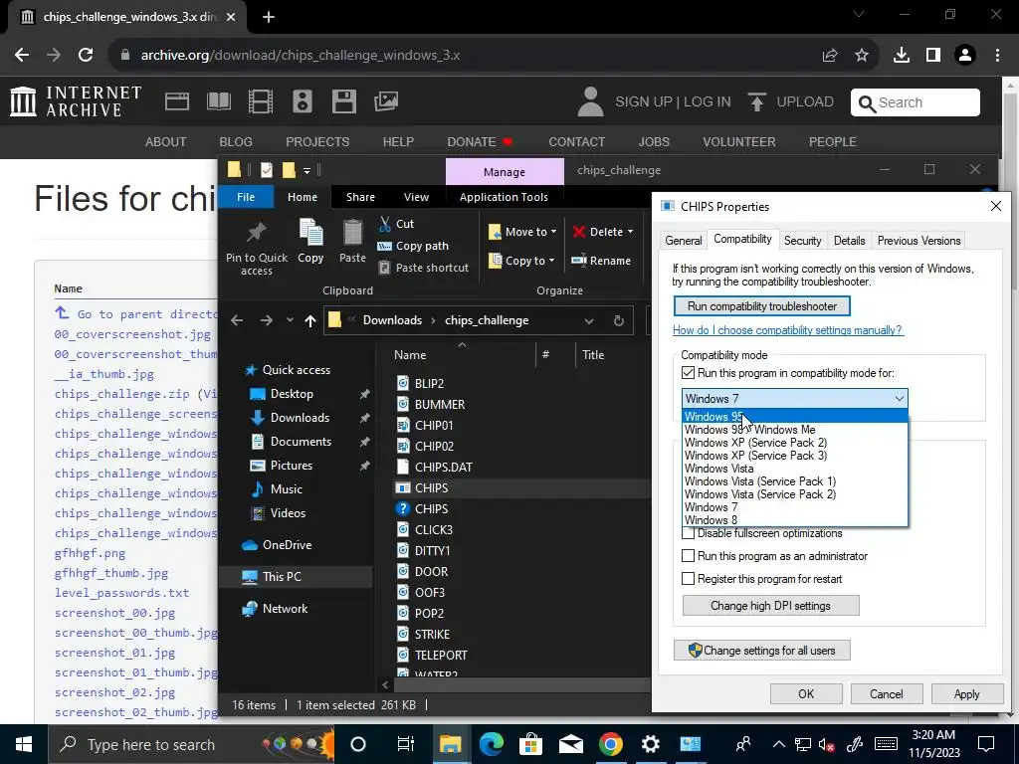Click Paste shortcut in File Explorer ribbon

coord(423,268)
